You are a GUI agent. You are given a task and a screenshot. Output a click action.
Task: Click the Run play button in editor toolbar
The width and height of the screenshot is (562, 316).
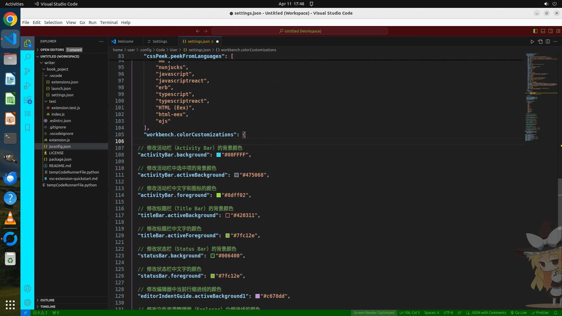(x=532, y=42)
